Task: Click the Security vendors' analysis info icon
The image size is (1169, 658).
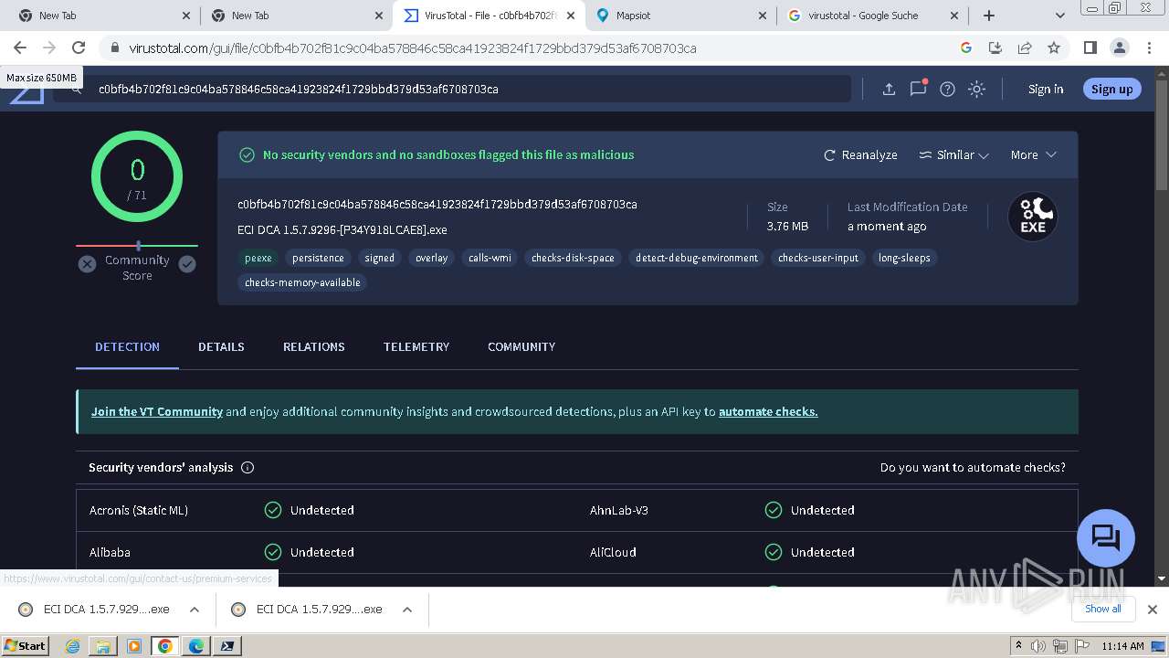Action: pyautogui.click(x=247, y=467)
